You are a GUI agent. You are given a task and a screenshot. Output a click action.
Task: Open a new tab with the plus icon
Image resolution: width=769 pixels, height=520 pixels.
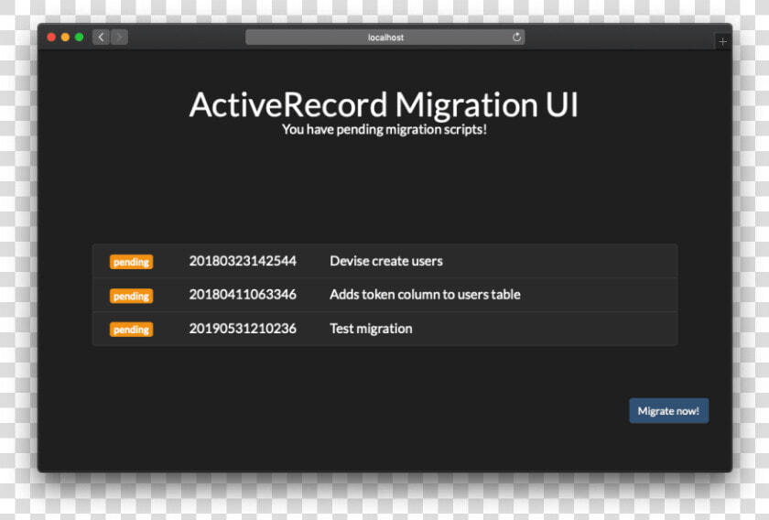pos(722,42)
